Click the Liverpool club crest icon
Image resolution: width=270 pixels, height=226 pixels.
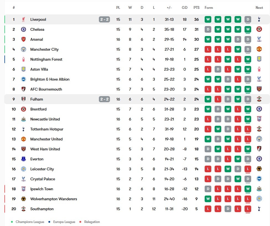point(24,19)
